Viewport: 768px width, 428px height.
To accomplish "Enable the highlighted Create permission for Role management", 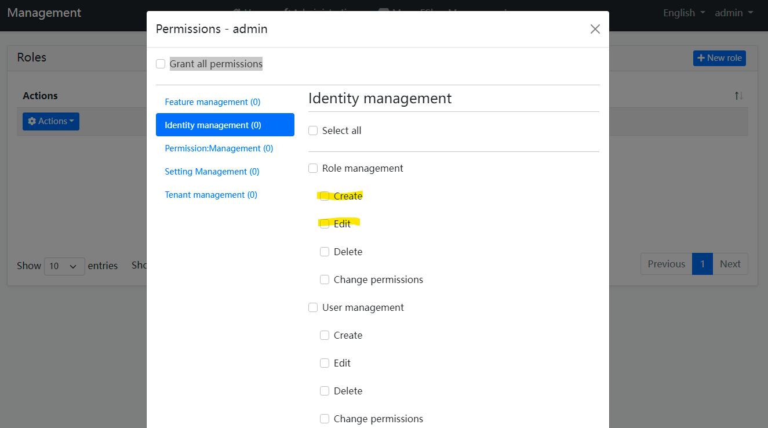I will pos(325,195).
